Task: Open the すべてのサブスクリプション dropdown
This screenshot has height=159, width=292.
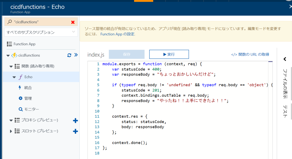Action: [41, 32]
